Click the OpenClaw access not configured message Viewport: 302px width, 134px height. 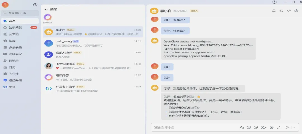coord(208,49)
